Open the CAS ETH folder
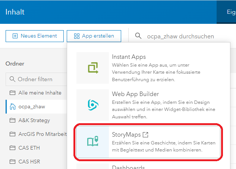The width and height of the screenshot is (236, 169). (29, 148)
